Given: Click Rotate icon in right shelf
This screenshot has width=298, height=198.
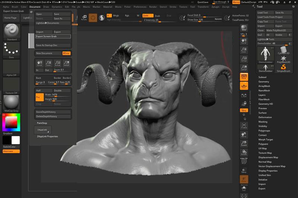Looking at the screenshot, I should click(x=244, y=153).
